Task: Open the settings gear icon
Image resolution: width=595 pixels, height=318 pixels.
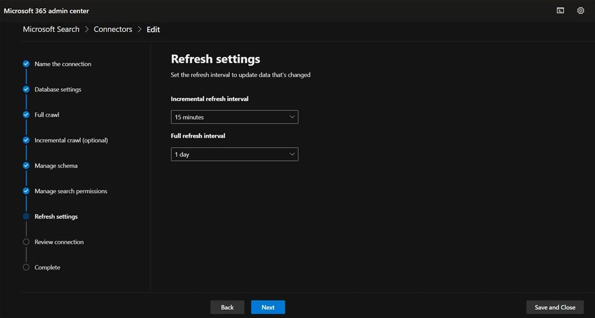Action: coord(580,10)
